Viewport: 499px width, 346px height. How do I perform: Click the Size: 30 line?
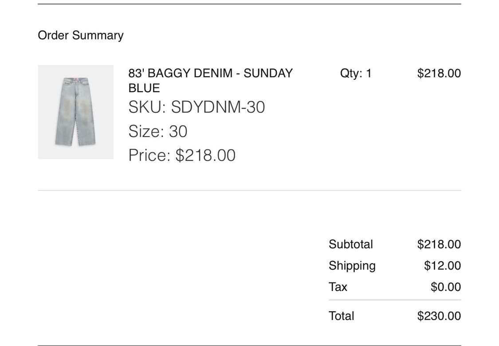[x=158, y=131]
